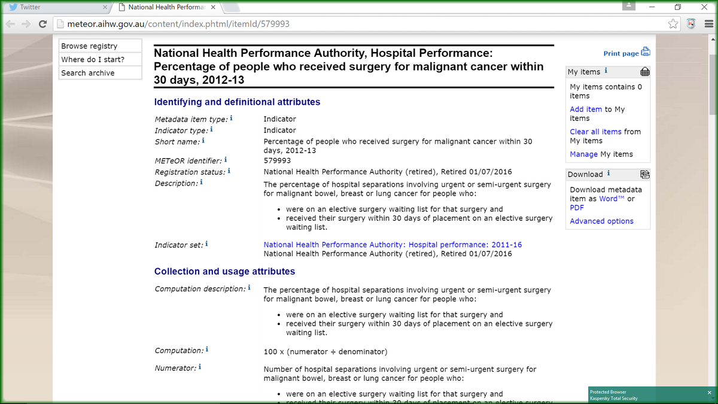
Task: Open info icon next to Download heading
Action: coord(609,173)
